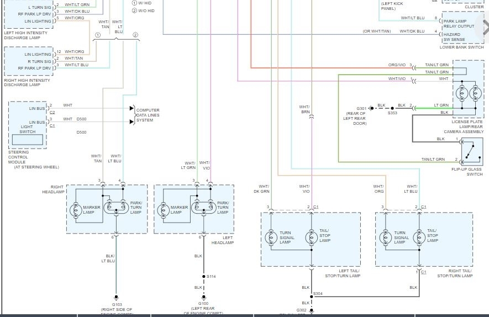Select the Left Headlamp marker lamp symbol
Screen dimensions: 489x317
point(164,210)
